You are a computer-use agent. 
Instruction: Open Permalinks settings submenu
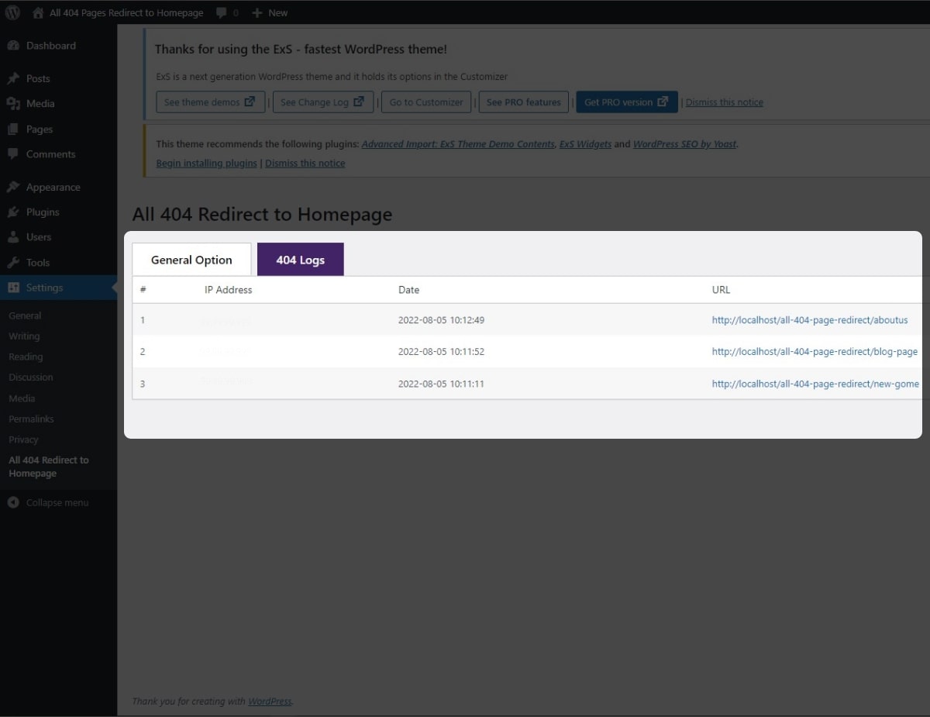click(x=31, y=419)
